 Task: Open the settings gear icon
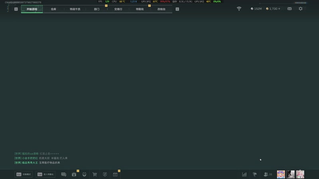[x=301, y=9]
